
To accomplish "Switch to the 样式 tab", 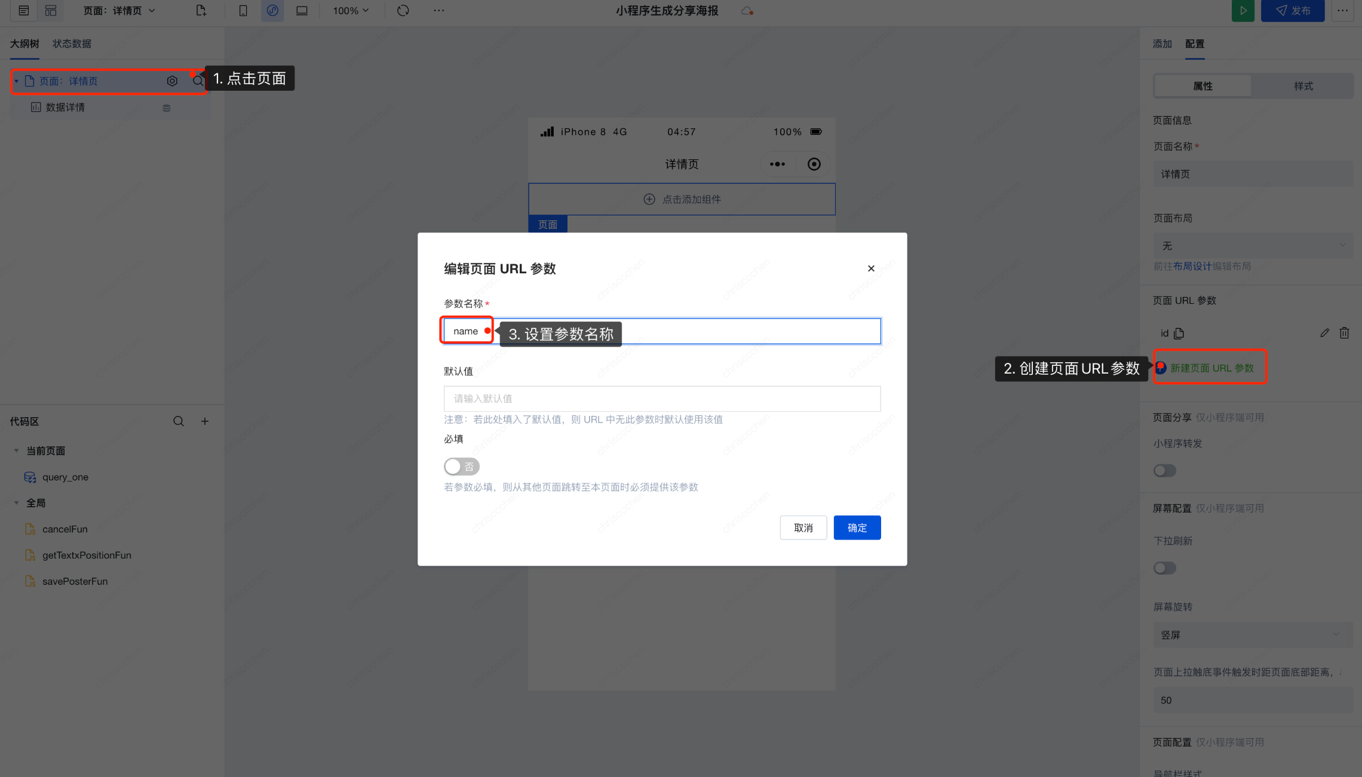I will click(1303, 86).
